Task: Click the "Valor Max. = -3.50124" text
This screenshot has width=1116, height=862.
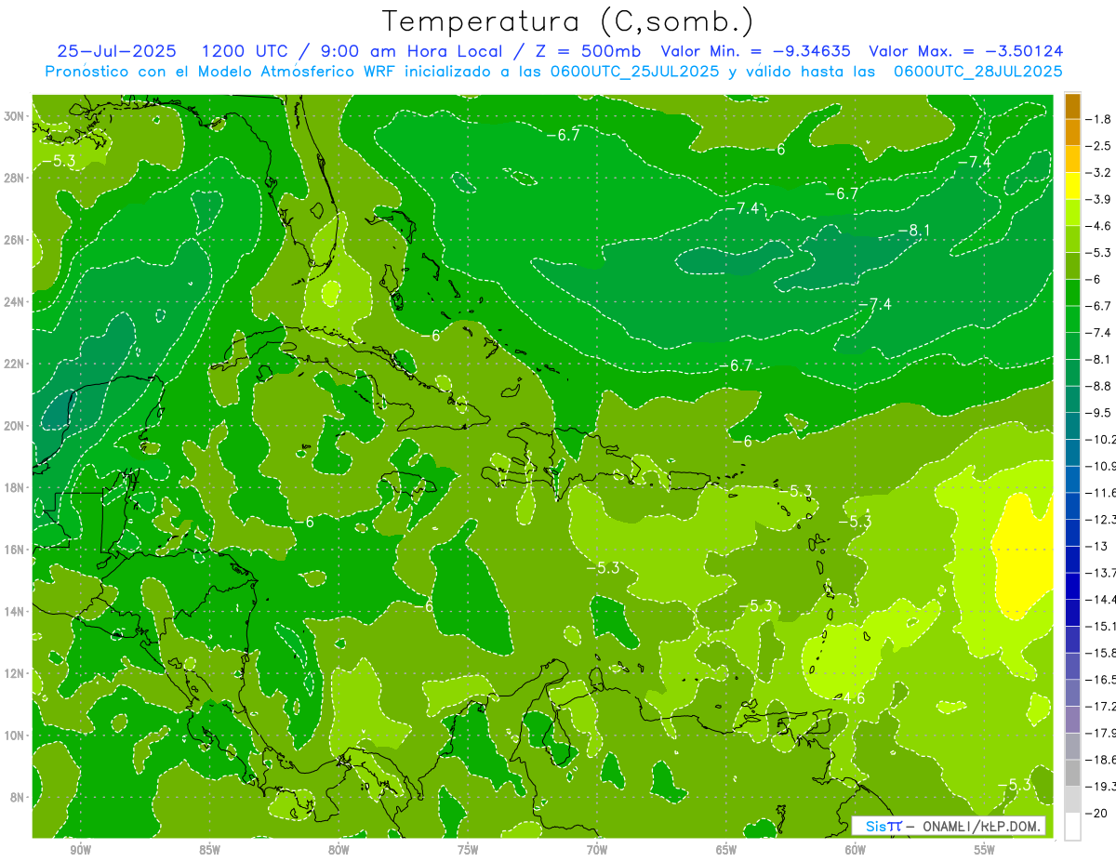Action: [965, 51]
